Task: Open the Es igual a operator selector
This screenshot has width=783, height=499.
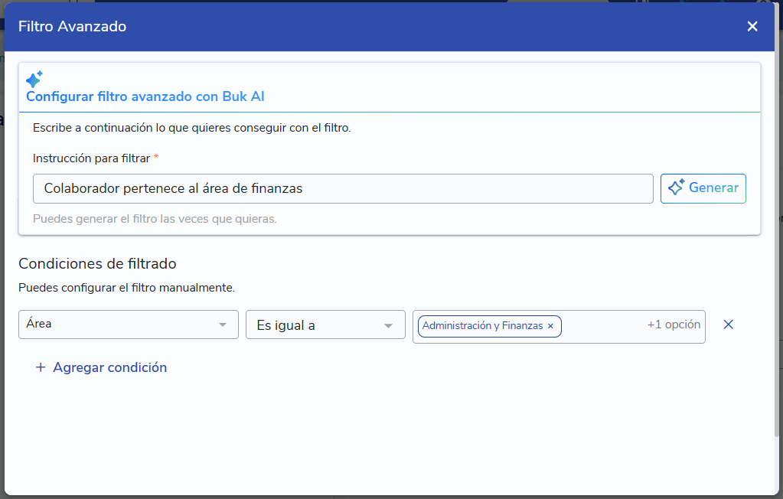Action: tap(314, 326)
